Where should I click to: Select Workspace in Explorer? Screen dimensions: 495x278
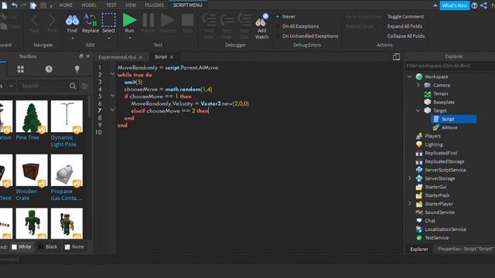point(436,76)
